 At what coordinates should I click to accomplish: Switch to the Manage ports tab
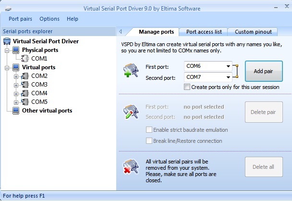coord(156,32)
